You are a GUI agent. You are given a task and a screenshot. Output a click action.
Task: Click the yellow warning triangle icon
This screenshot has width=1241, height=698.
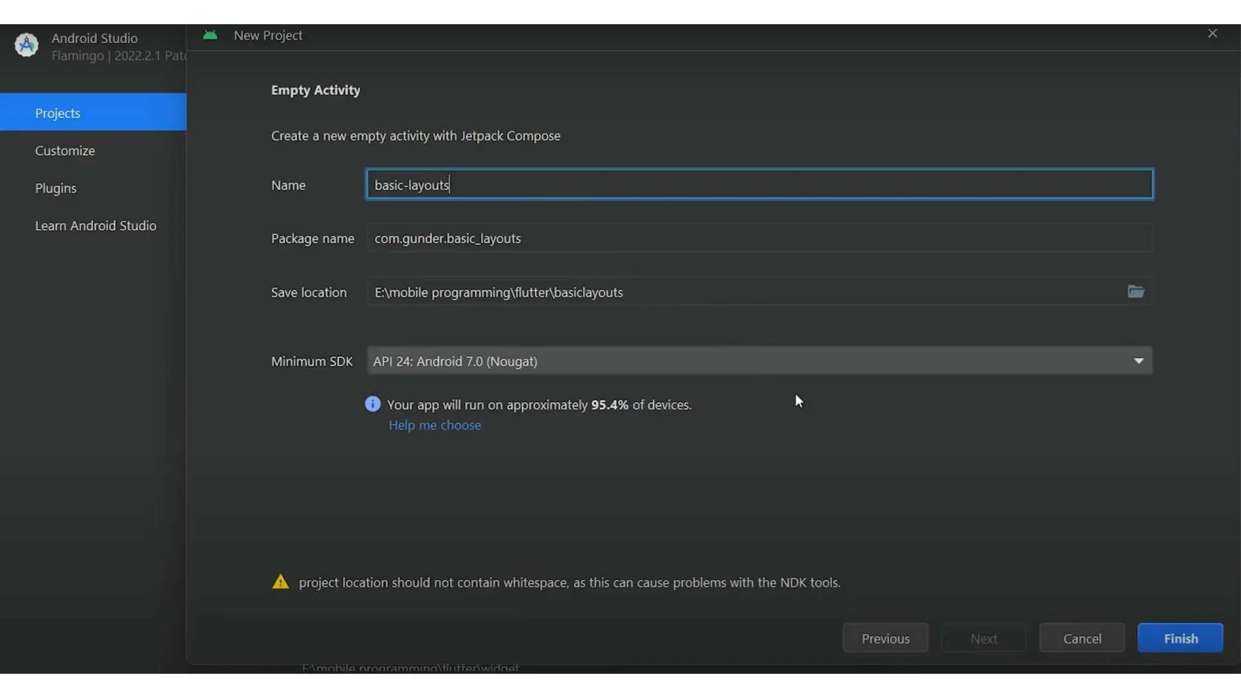tap(281, 582)
